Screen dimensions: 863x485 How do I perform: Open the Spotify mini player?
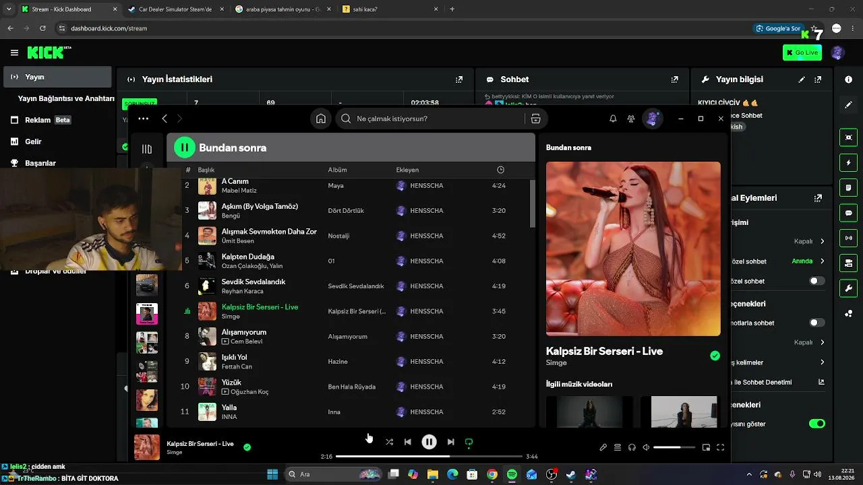(706, 447)
